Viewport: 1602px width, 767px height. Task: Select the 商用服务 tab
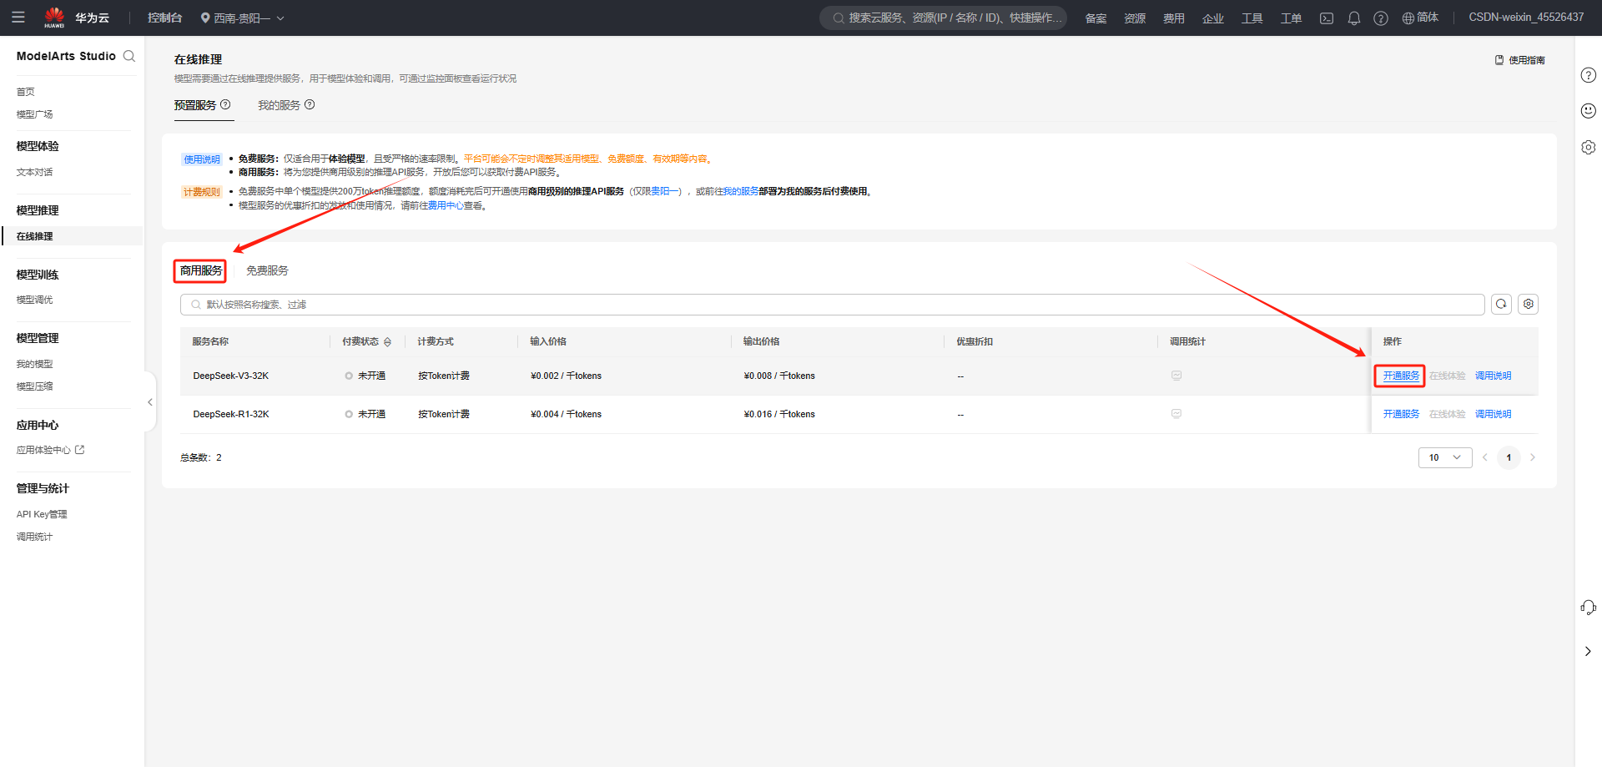click(201, 270)
